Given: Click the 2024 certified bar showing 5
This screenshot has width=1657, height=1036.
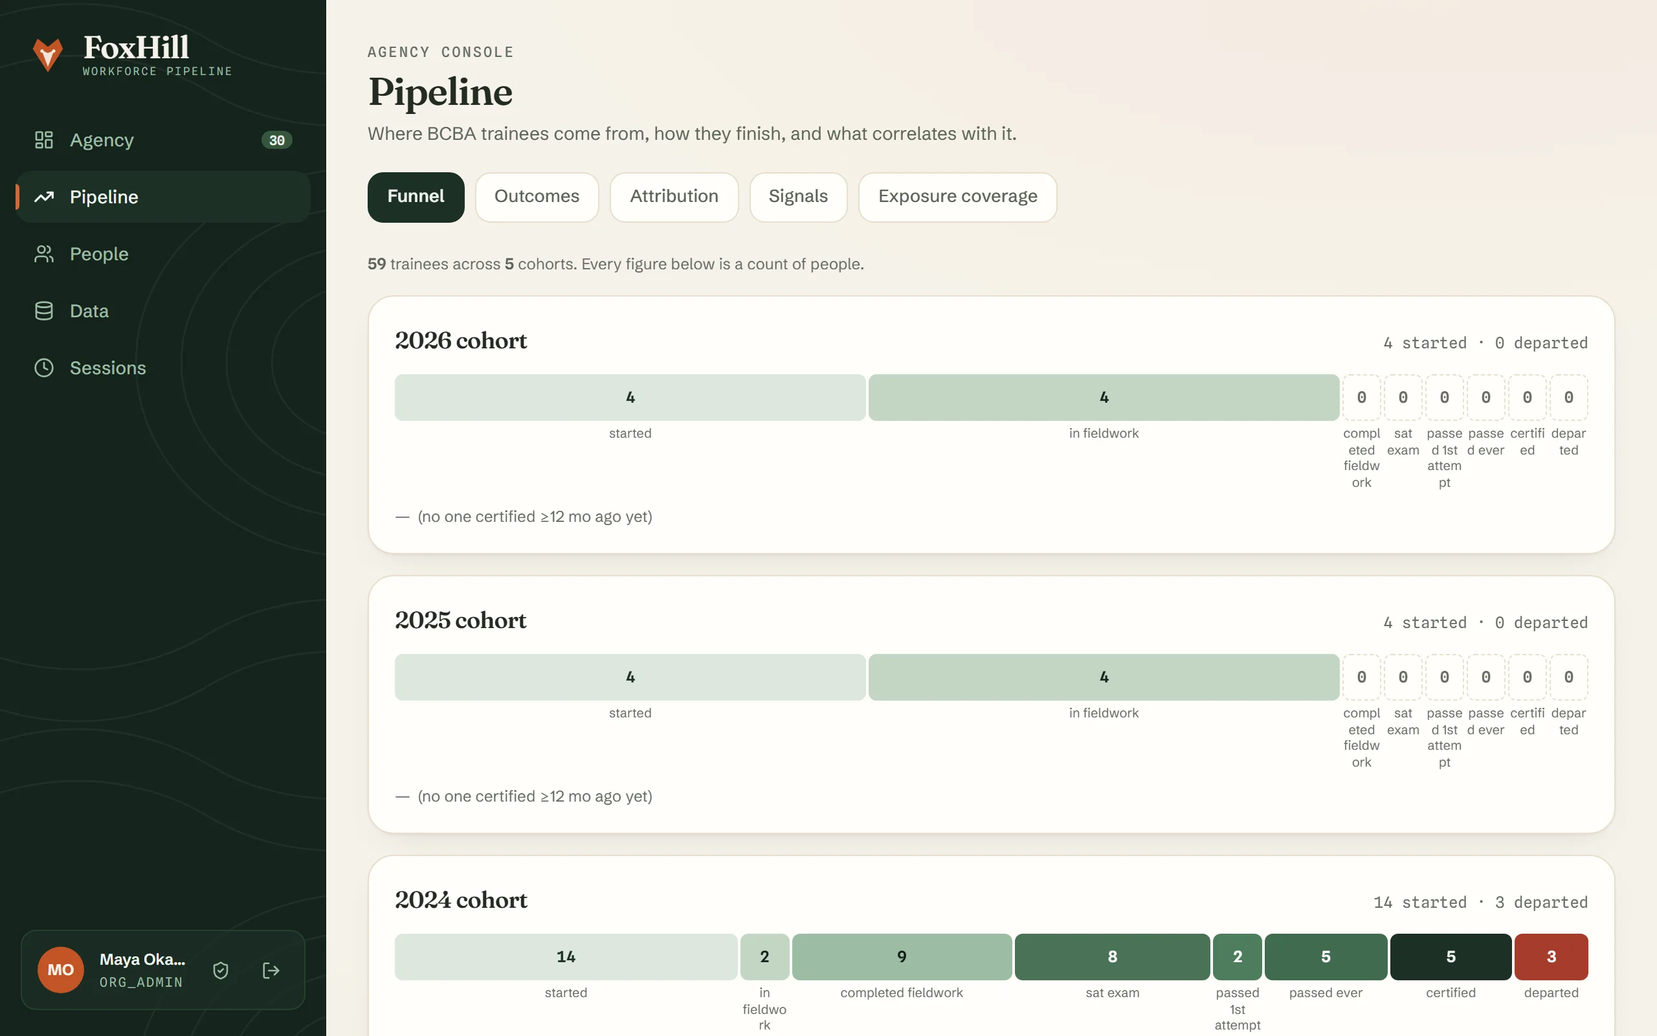Looking at the screenshot, I should 1451,956.
